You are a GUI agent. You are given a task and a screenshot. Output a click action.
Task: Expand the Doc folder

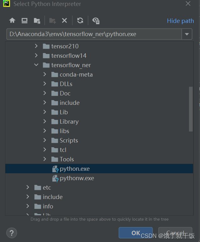pos(45,93)
